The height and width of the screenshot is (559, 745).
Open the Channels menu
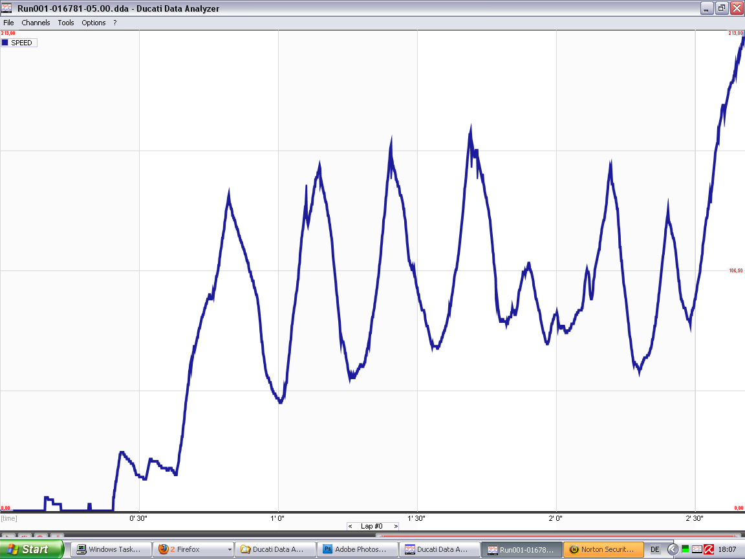pyautogui.click(x=36, y=23)
